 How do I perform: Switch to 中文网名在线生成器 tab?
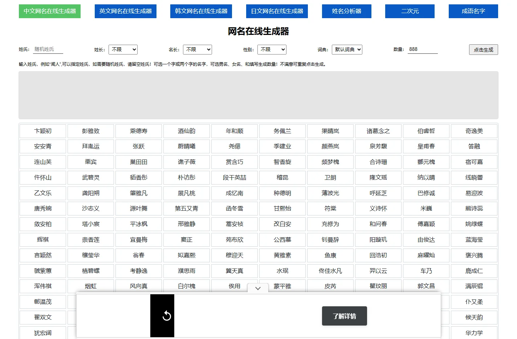50,11
